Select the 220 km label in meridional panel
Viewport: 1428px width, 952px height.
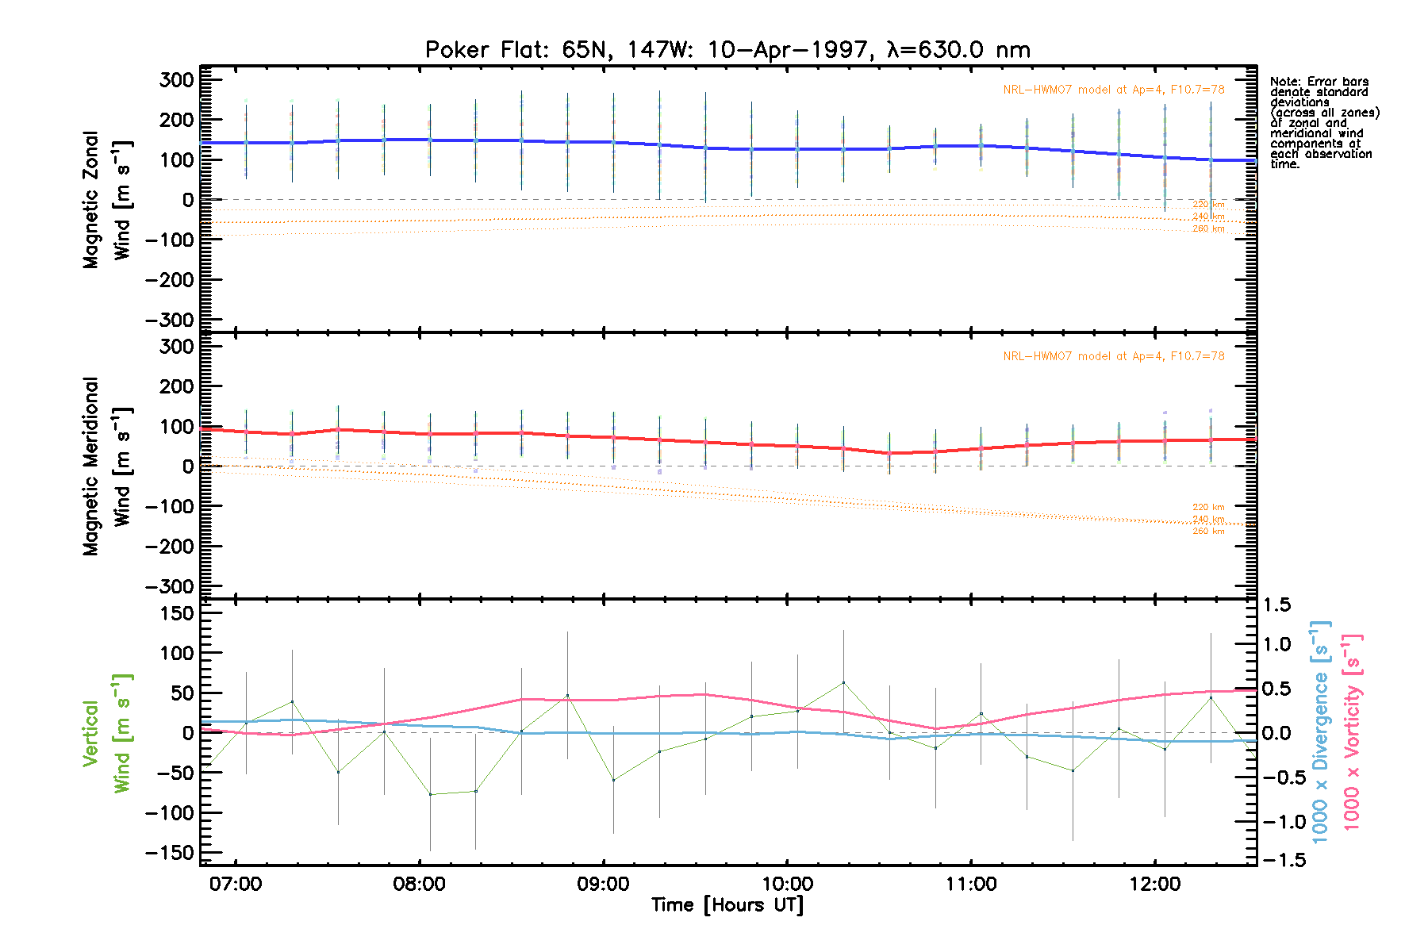point(1208,507)
